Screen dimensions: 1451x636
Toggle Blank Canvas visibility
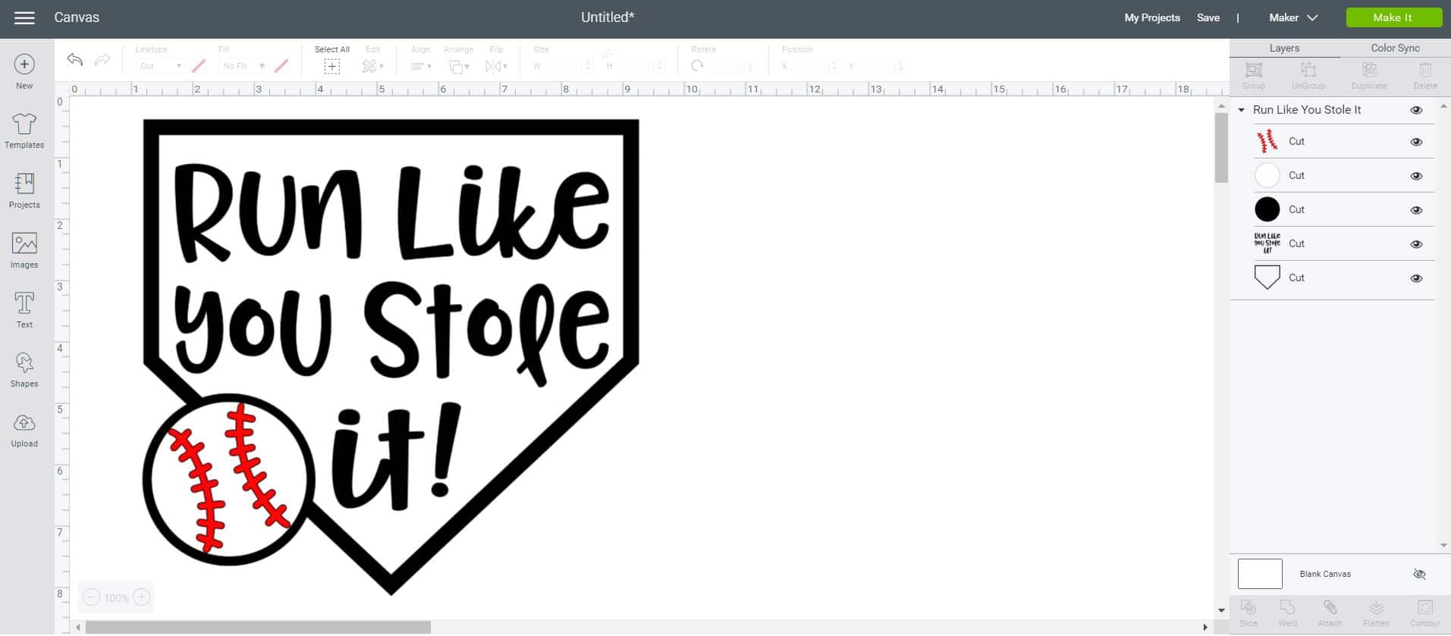(x=1419, y=574)
